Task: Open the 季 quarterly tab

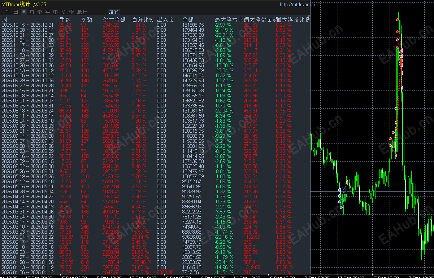Action: pos(40,12)
